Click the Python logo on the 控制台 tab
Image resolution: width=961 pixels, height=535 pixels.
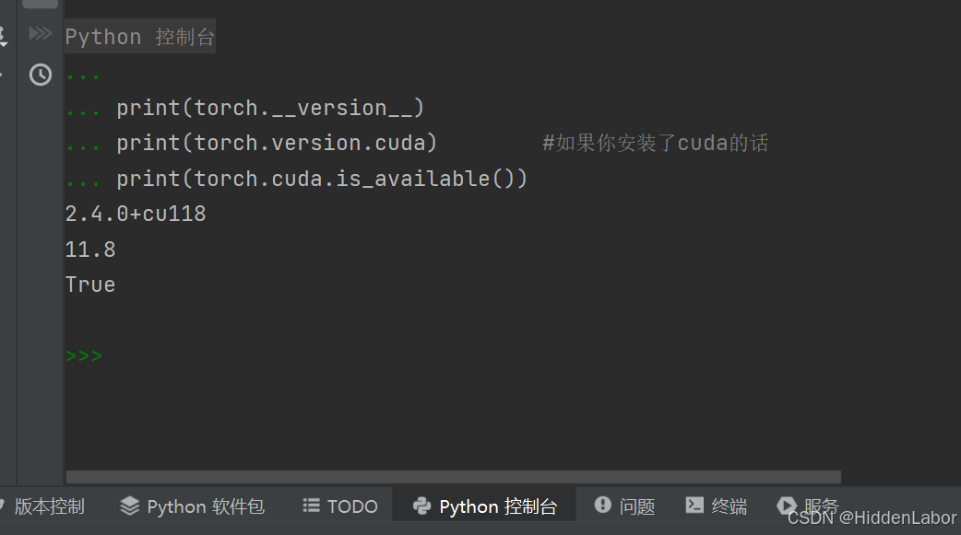tap(421, 506)
